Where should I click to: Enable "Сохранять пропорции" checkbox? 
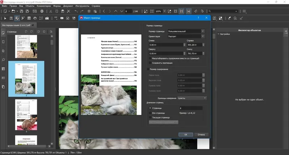[x=150, y=62]
